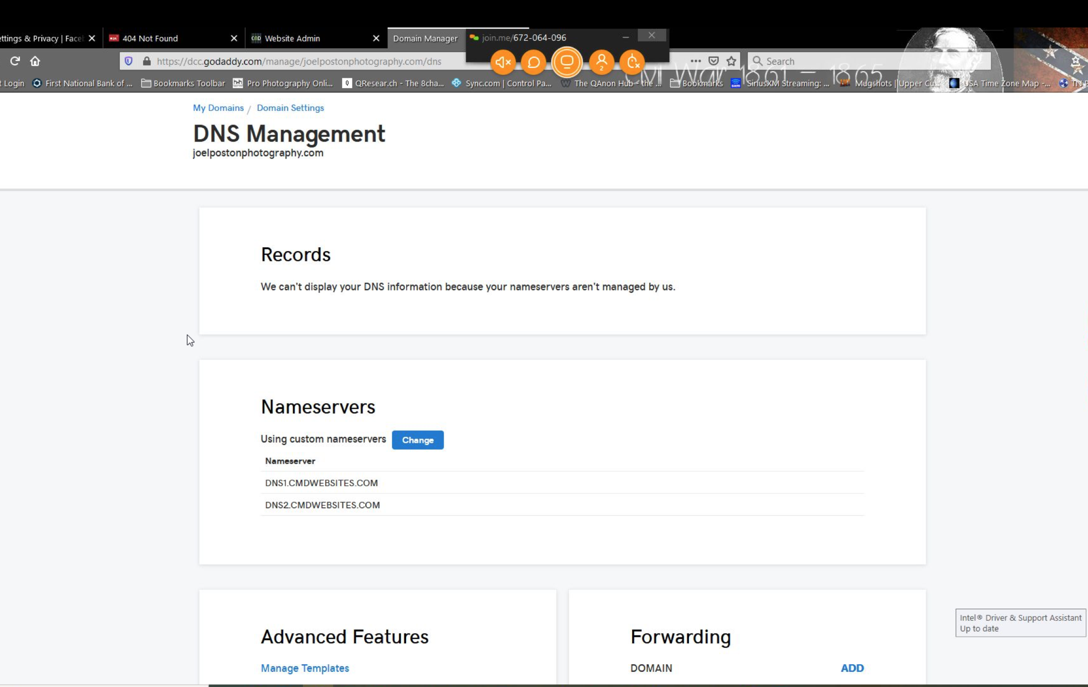
Task: Open the Domain Settings breadcrumb link
Action: pyautogui.click(x=290, y=108)
